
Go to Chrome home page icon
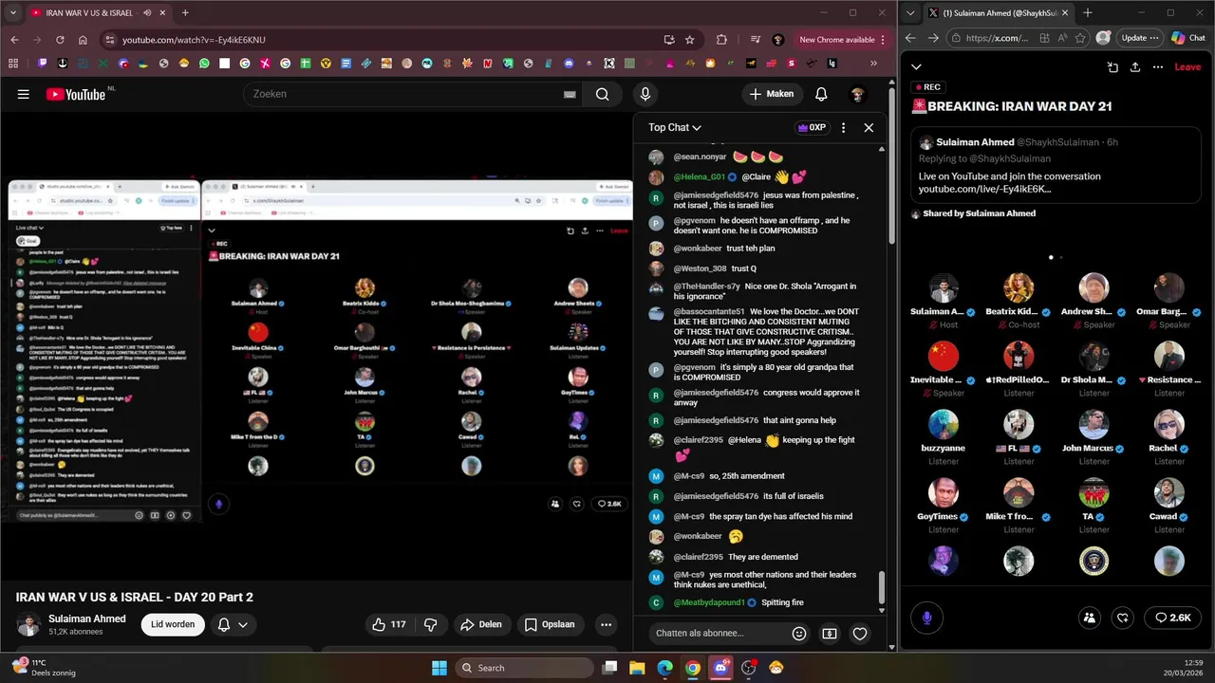[x=83, y=40]
